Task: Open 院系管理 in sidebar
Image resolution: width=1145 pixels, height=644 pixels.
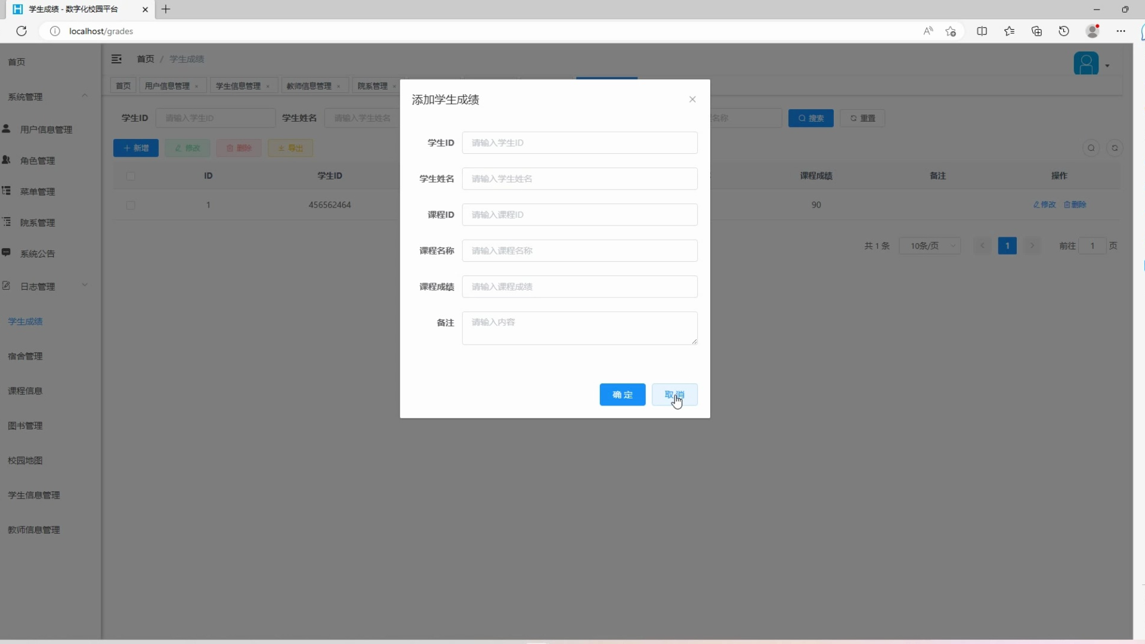Action: pos(37,222)
